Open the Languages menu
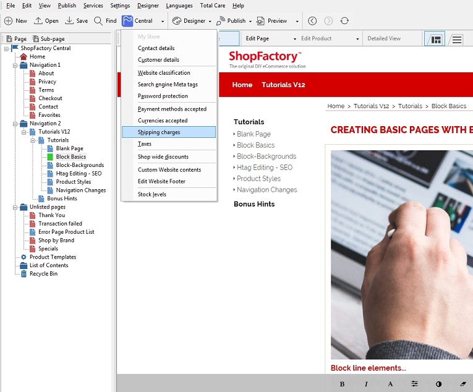473x392 pixels. coord(179,6)
